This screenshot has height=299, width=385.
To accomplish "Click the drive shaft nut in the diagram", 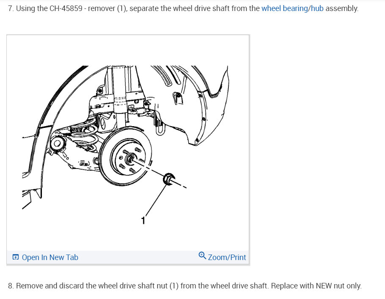I will coord(169,179).
